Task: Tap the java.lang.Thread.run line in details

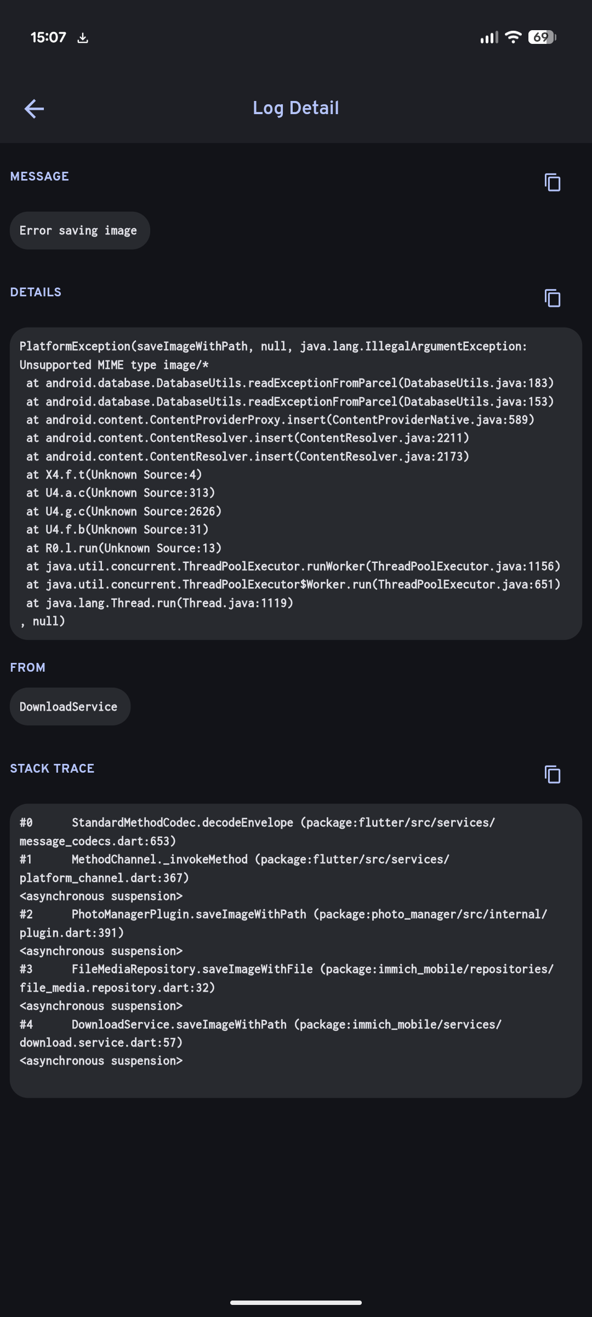Action: click(160, 603)
